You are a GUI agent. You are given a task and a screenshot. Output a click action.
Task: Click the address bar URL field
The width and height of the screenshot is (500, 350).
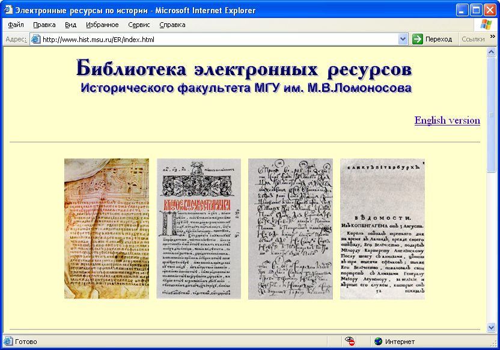pyautogui.click(x=219, y=40)
